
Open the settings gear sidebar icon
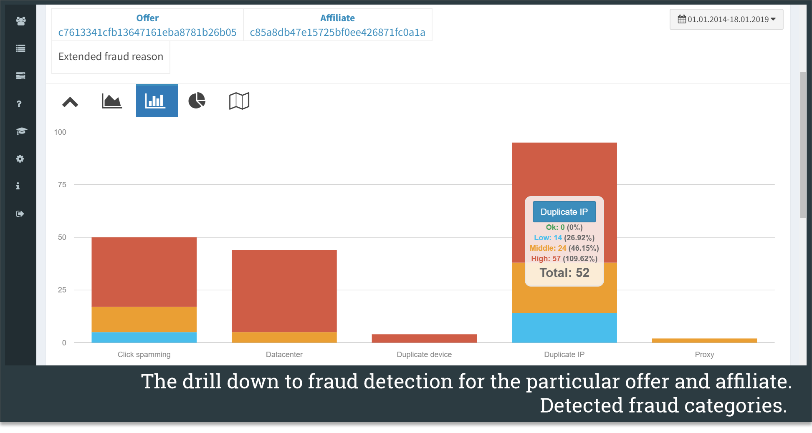20,159
